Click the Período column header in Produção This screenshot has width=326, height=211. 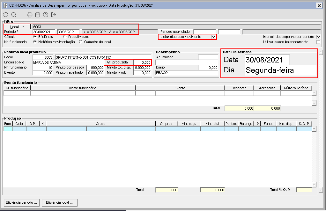click(231, 124)
